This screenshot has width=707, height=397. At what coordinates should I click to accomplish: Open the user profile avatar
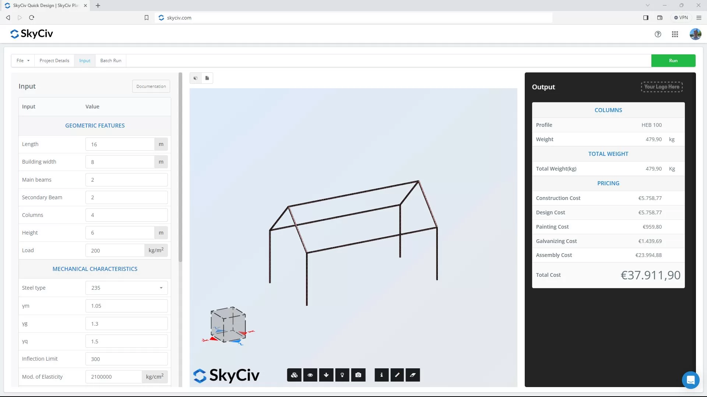(695, 34)
